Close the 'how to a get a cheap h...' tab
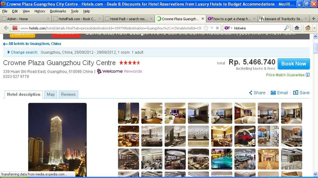 pyautogui.click(x=254, y=19)
